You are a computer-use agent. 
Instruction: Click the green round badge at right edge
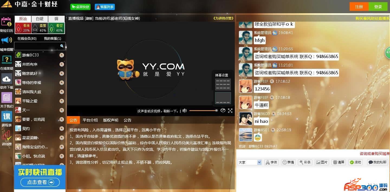point(388,52)
